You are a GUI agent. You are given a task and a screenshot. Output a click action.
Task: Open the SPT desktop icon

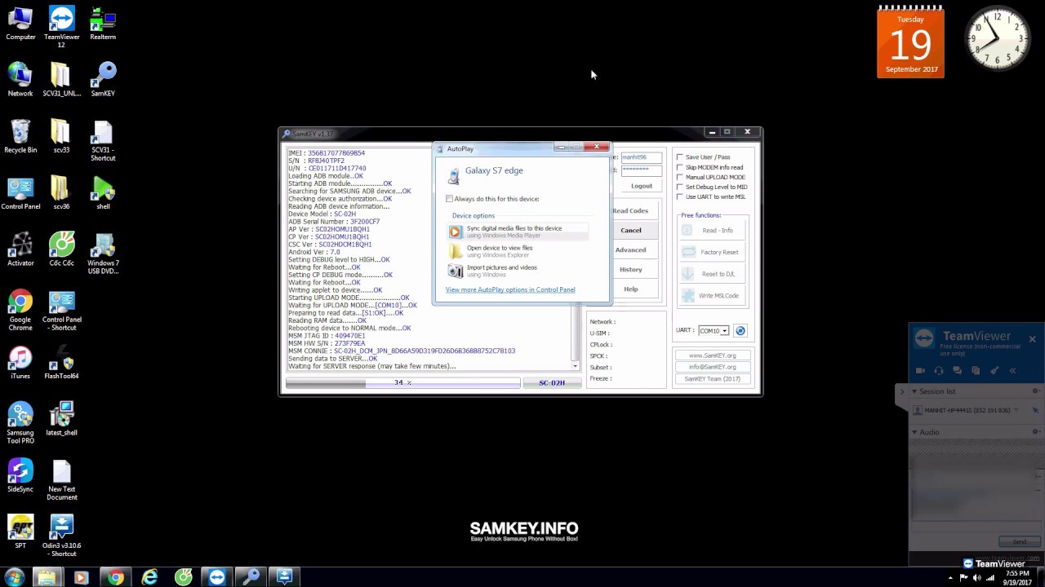[x=20, y=532]
